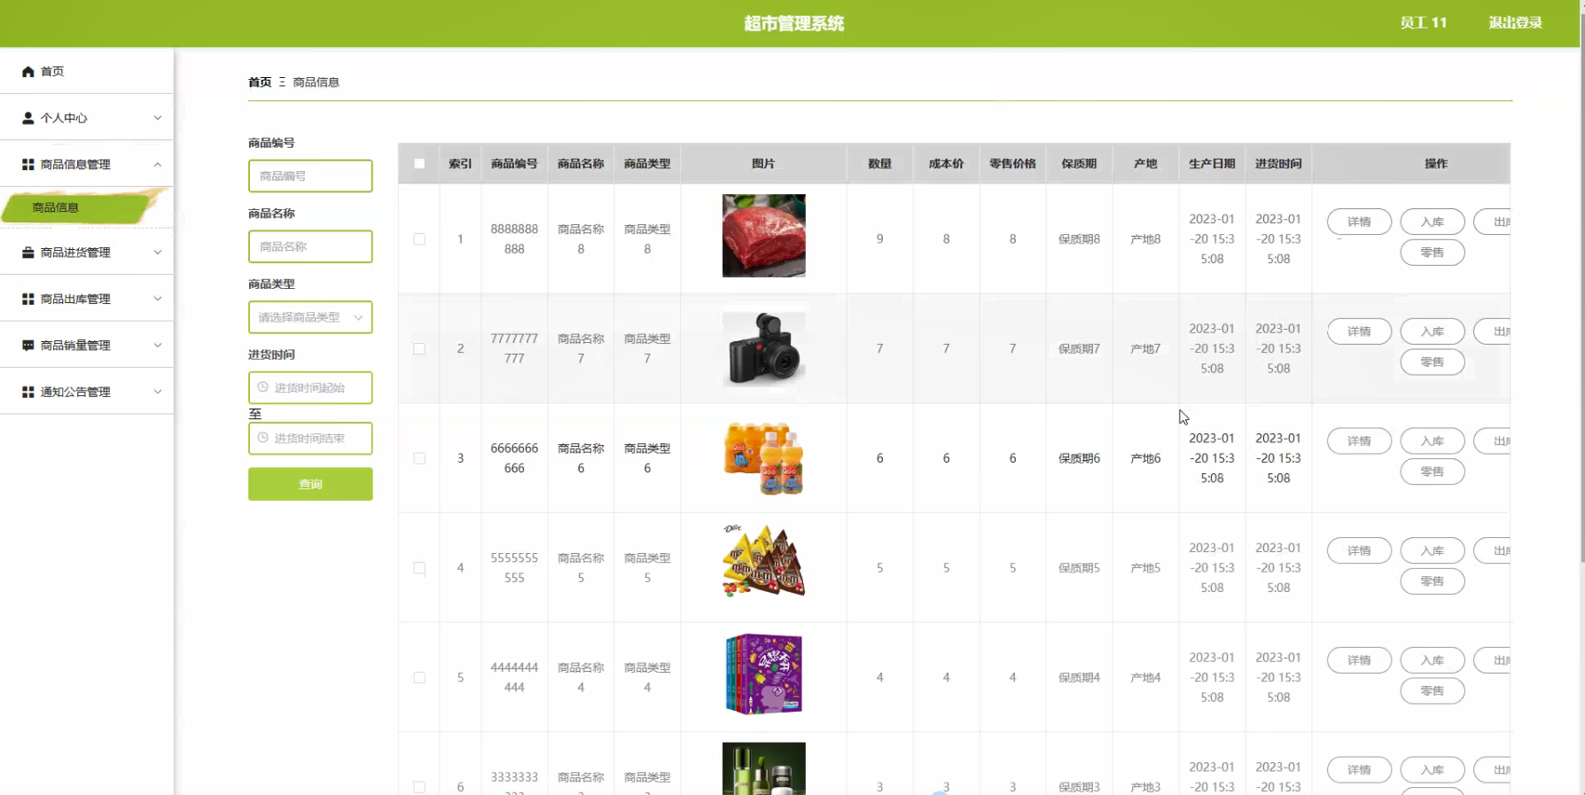Click 退出登录 to log out
Screen dimensions: 1585x795
point(1515,23)
